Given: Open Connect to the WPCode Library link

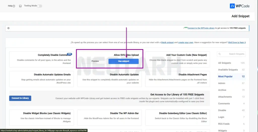Looking at the screenshot, I should click(x=201, y=28).
